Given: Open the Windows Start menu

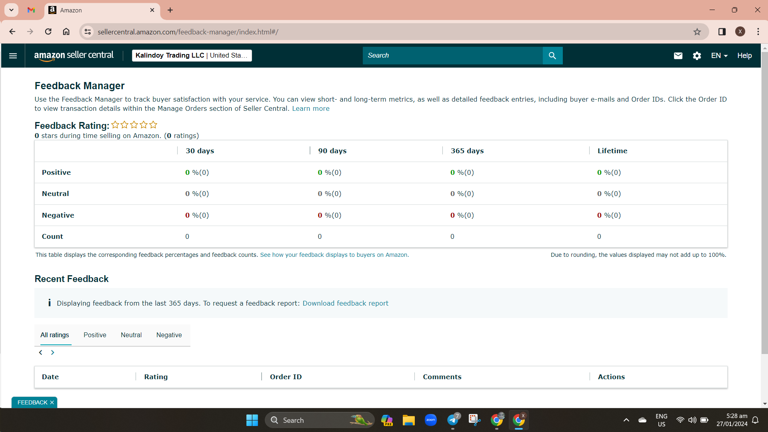Looking at the screenshot, I should pyautogui.click(x=252, y=420).
